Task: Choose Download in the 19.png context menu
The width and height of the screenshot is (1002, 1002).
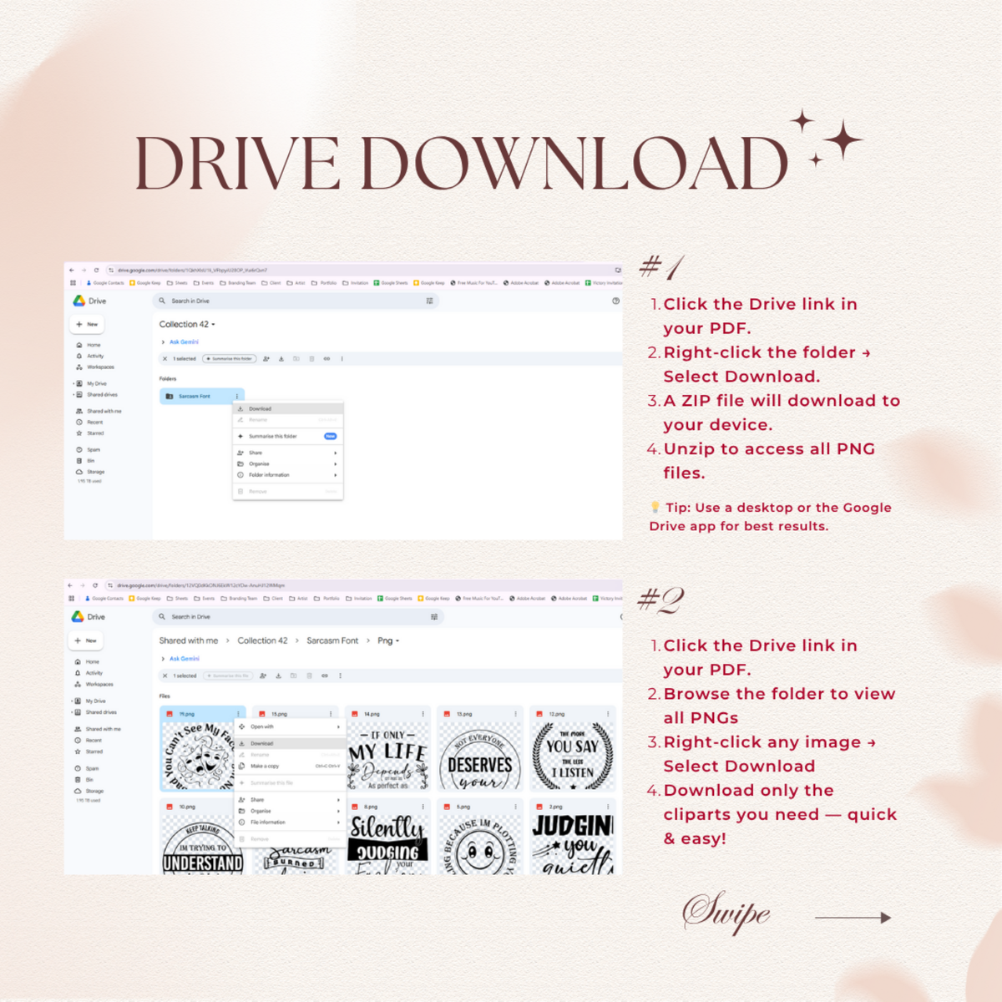Action: [261, 743]
